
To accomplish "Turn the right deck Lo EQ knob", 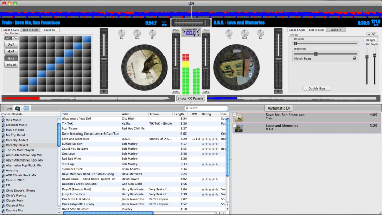I will coord(260,33).
